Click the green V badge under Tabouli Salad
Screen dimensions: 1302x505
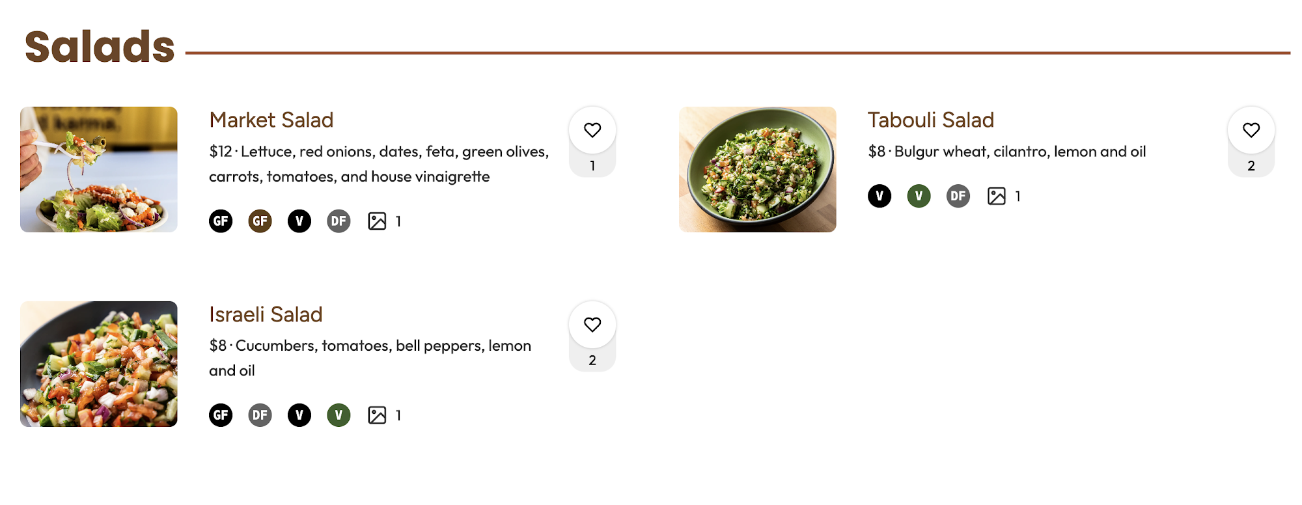click(x=919, y=196)
